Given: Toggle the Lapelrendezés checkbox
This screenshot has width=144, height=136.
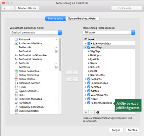Looking at the screenshot, I should (89, 83).
